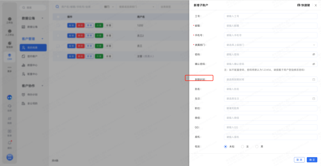Open calendar picker for 到期时间
This screenshot has width=321, height=166.
(314, 80)
